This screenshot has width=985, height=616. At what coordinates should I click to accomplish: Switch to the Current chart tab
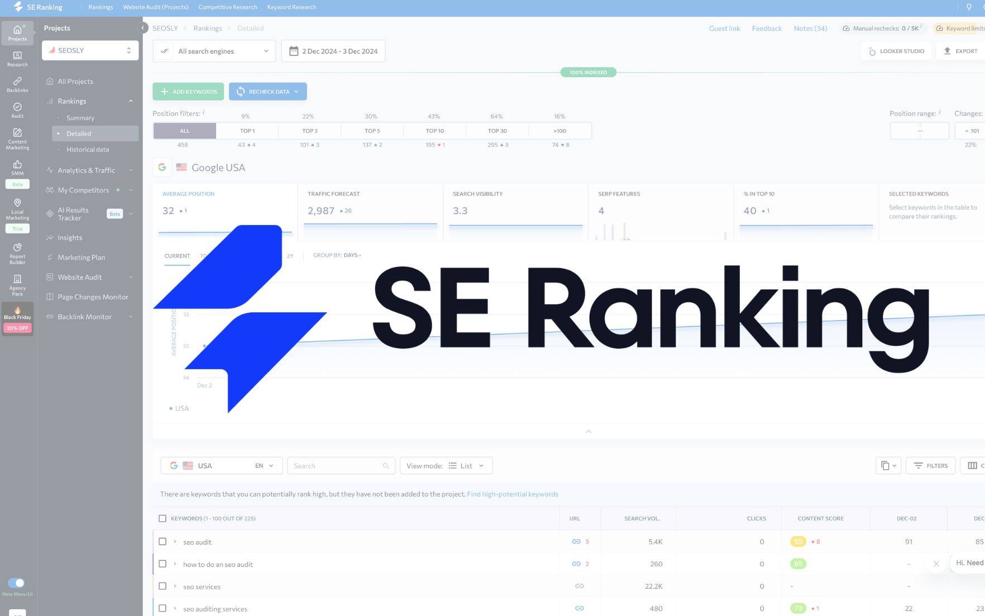(177, 256)
